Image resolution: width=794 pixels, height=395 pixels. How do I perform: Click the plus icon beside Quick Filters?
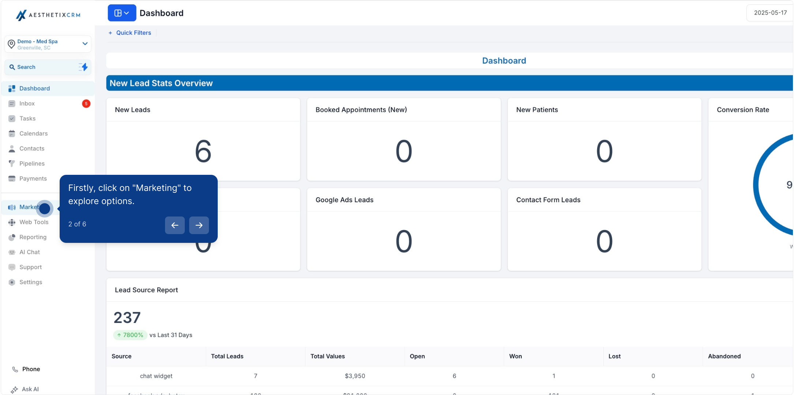110,33
